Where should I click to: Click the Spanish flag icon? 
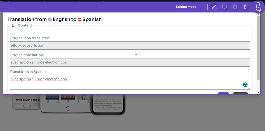pos(79,20)
